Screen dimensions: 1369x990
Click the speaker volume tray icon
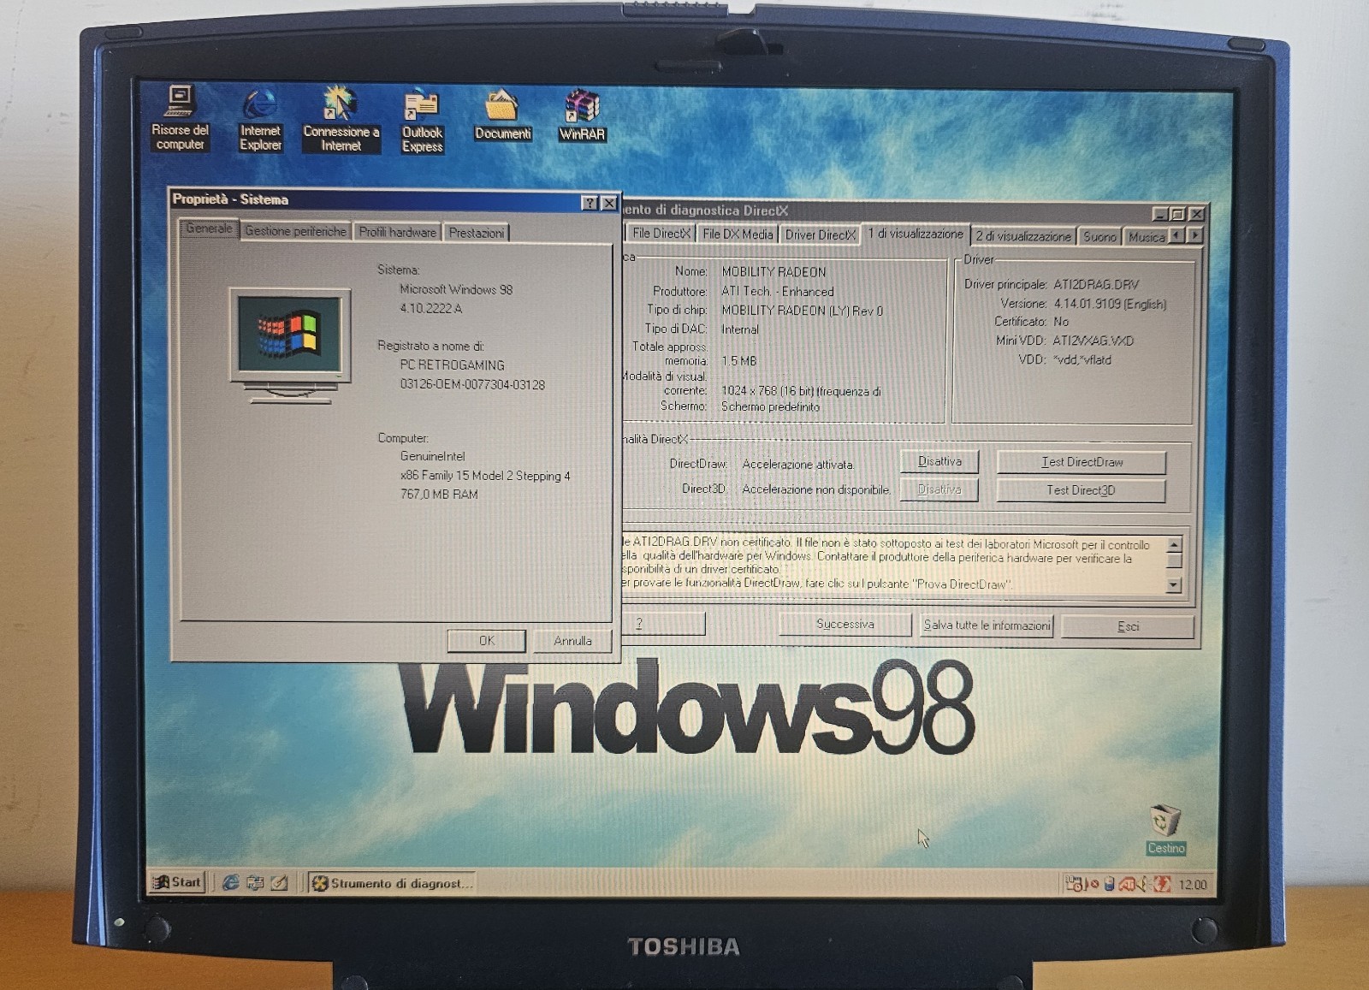tap(1142, 884)
